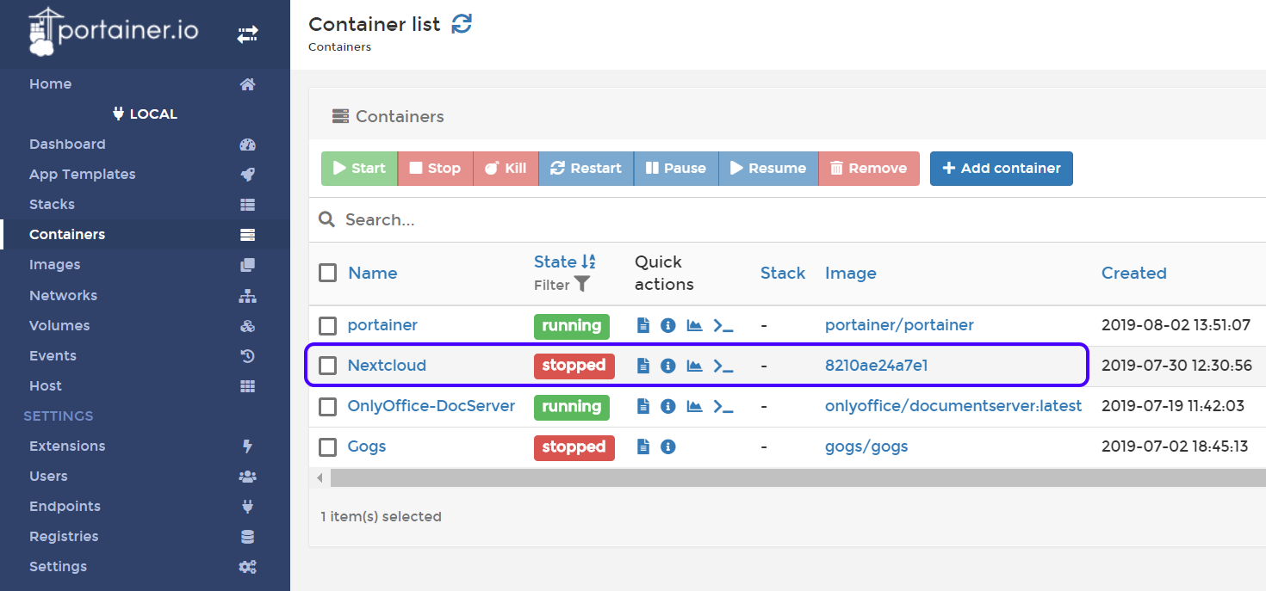Image resolution: width=1266 pixels, height=591 pixels.
Task: Open console icon for Nextcloud container
Action: [723, 366]
